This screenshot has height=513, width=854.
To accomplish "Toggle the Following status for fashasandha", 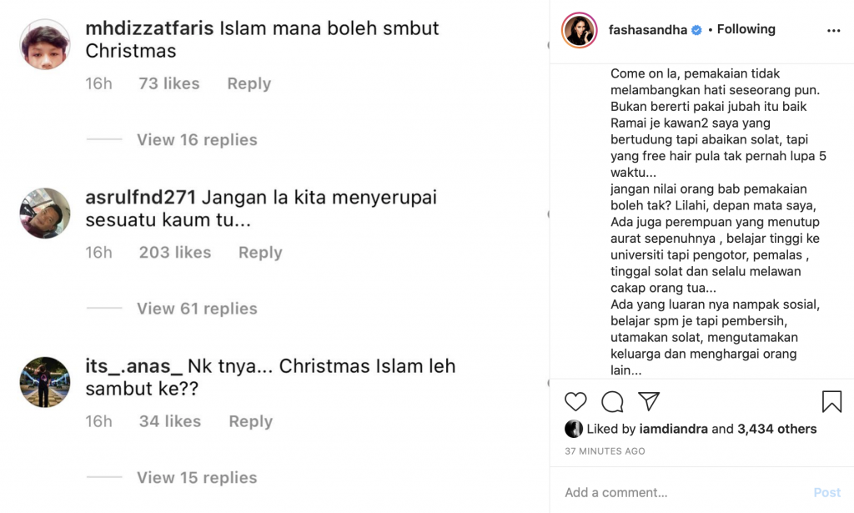I will tap(746, 29).
